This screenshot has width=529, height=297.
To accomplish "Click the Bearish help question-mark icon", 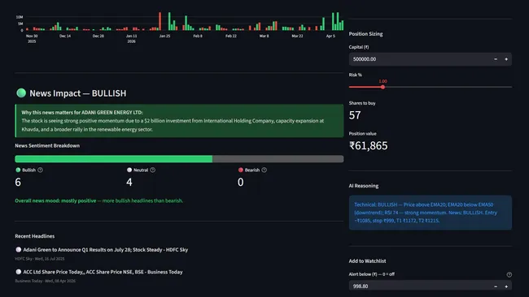I will 264,170.
